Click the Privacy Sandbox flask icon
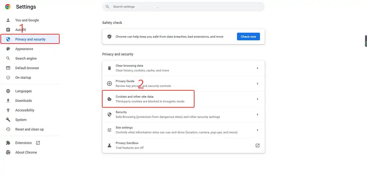367x179 pixels. (x=109, y=145)
